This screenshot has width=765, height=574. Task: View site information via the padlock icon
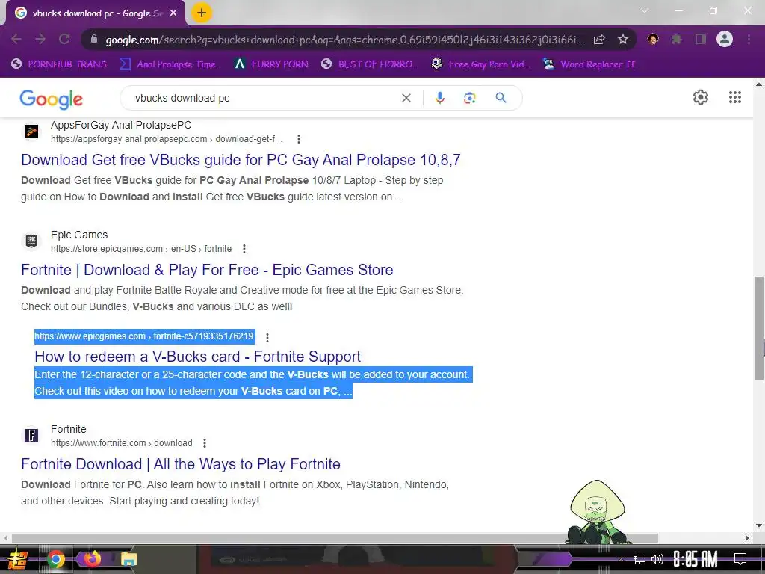tap(94, 40)
